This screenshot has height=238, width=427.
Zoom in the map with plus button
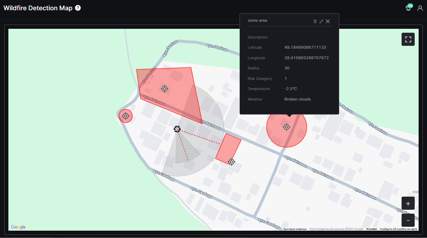click(408, 203)
